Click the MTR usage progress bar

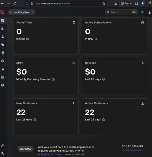pos(133,150)
